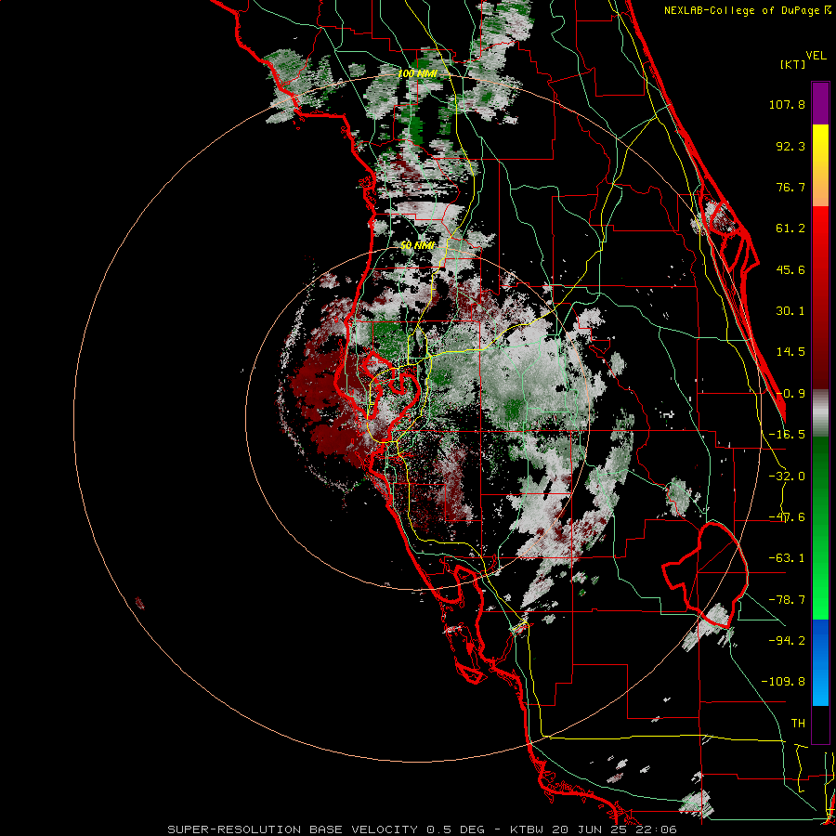Click the 45.6 velocity scale value
Image resolution: width=836 pixels, height=836 pixels.
(790, 269)
